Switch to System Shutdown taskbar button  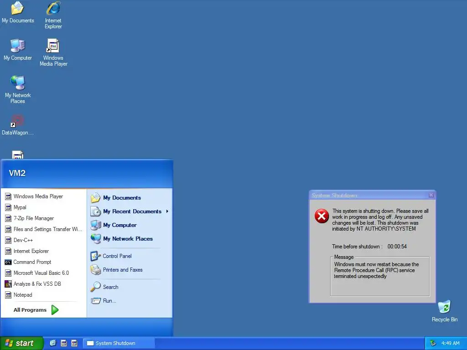119,343
